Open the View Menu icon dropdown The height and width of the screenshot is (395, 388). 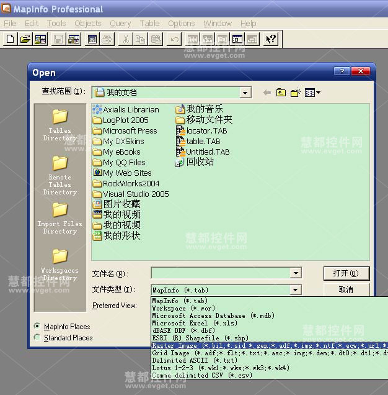click(x=312, y=93)
